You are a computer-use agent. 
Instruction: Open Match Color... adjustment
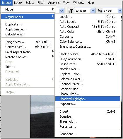(88, 69)
